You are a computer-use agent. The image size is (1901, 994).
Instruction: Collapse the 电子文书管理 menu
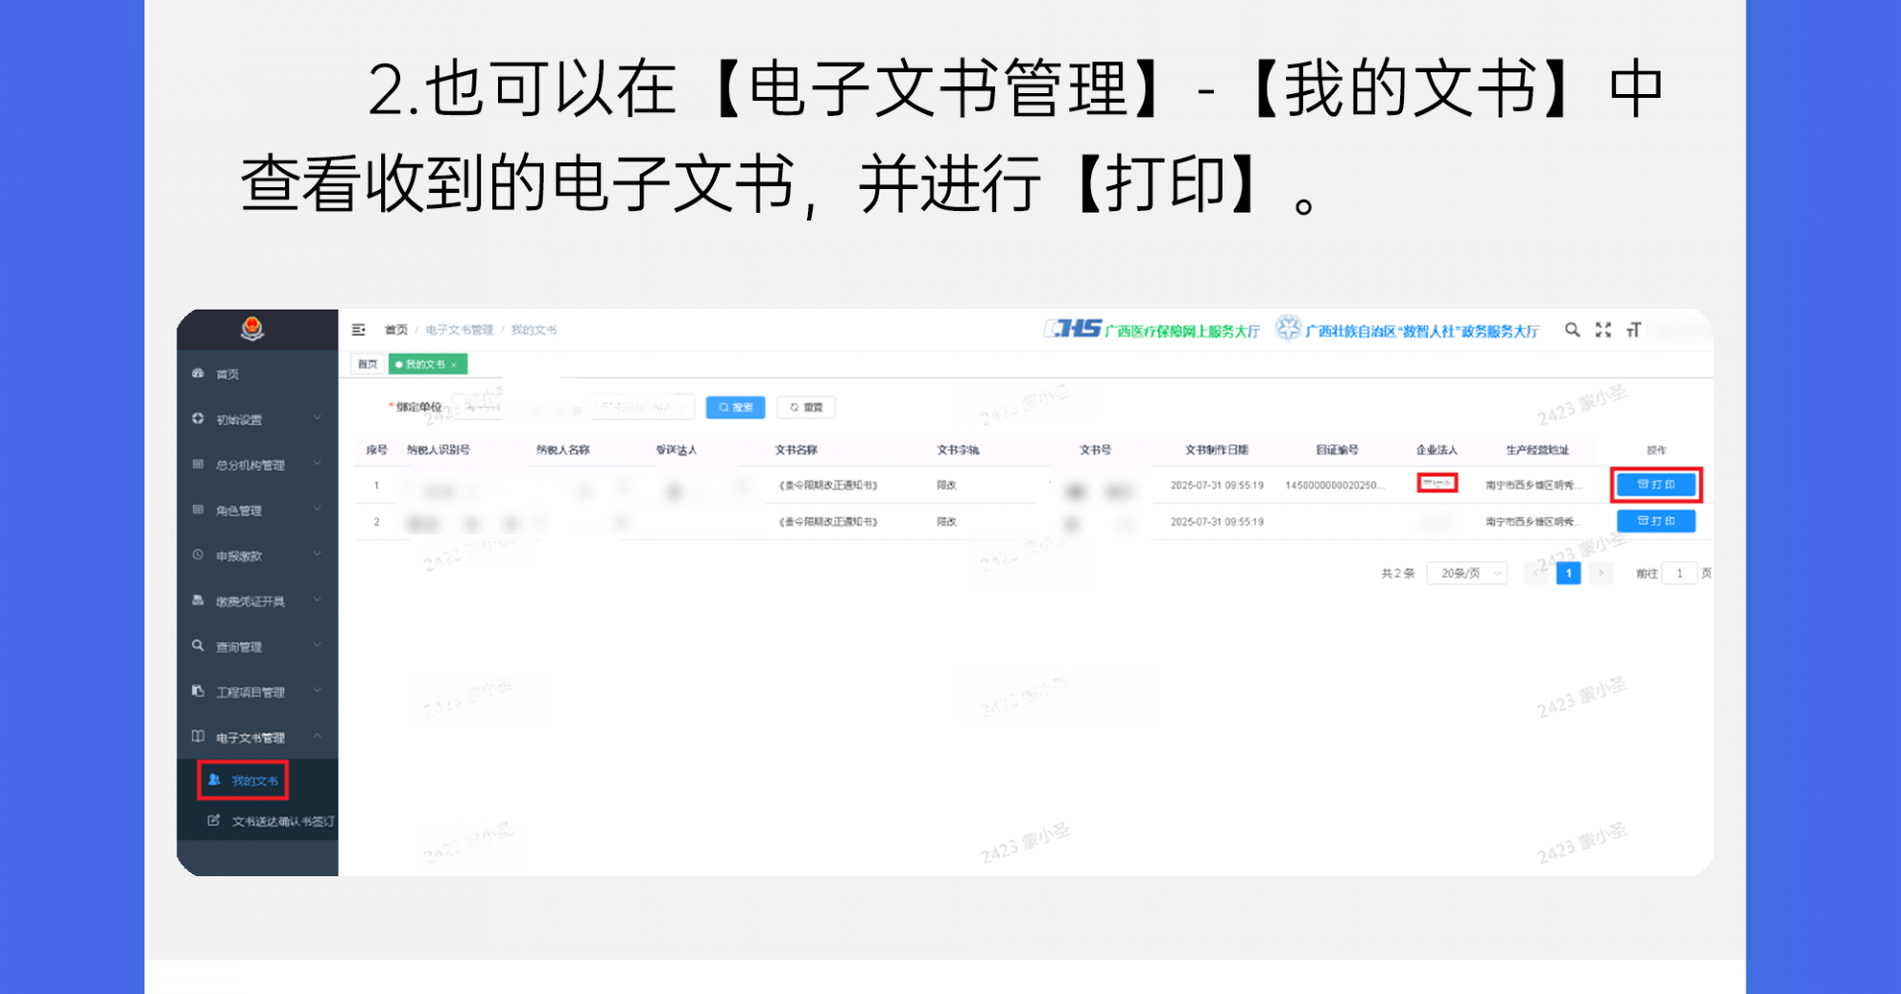(x=250, y=737)
